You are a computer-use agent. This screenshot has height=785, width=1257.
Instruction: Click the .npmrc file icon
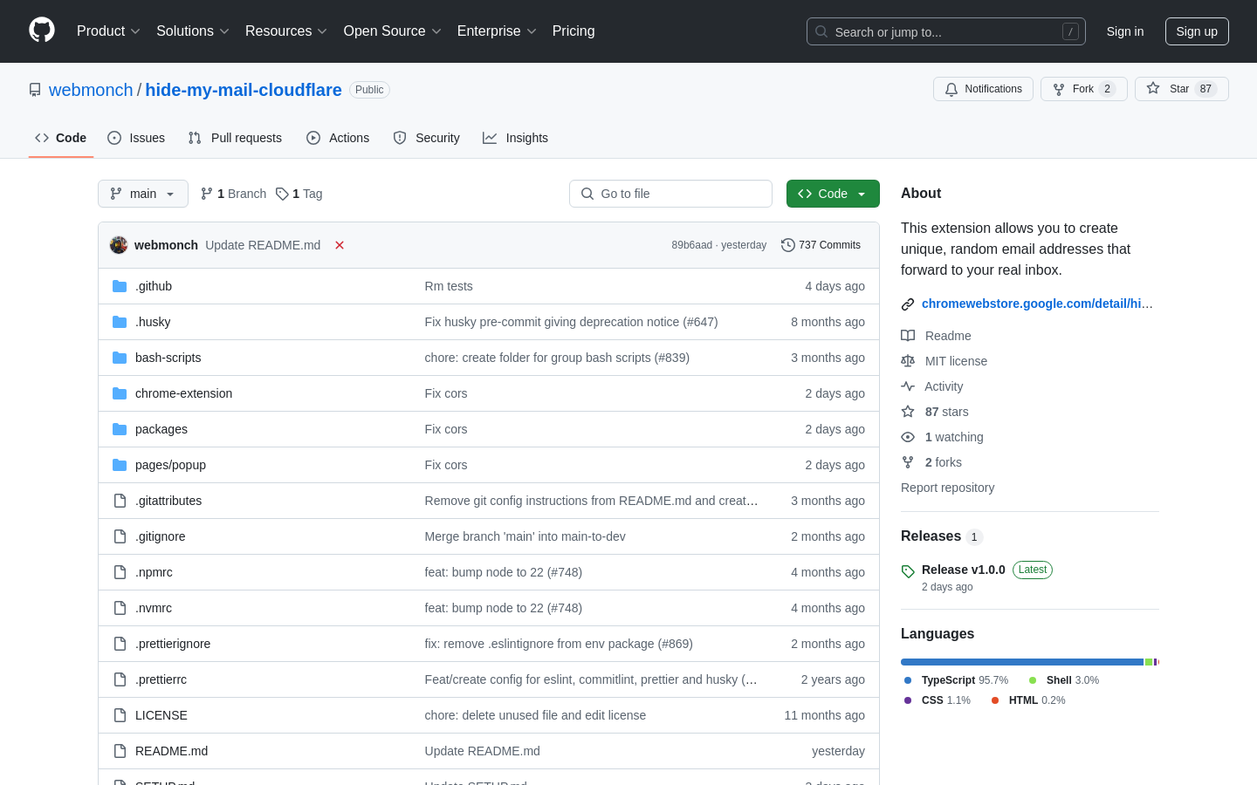(x=120, y=572)
